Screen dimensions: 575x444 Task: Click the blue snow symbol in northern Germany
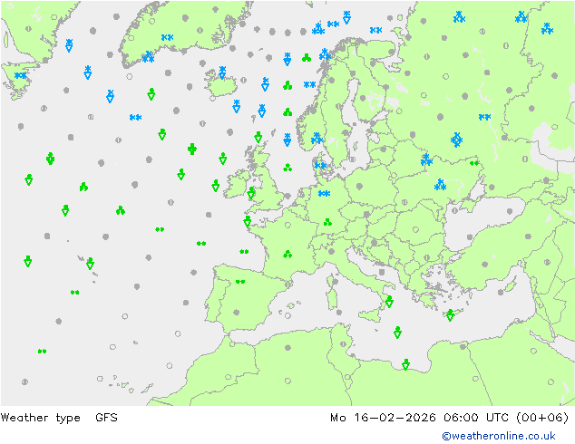[x=324, y=193]
